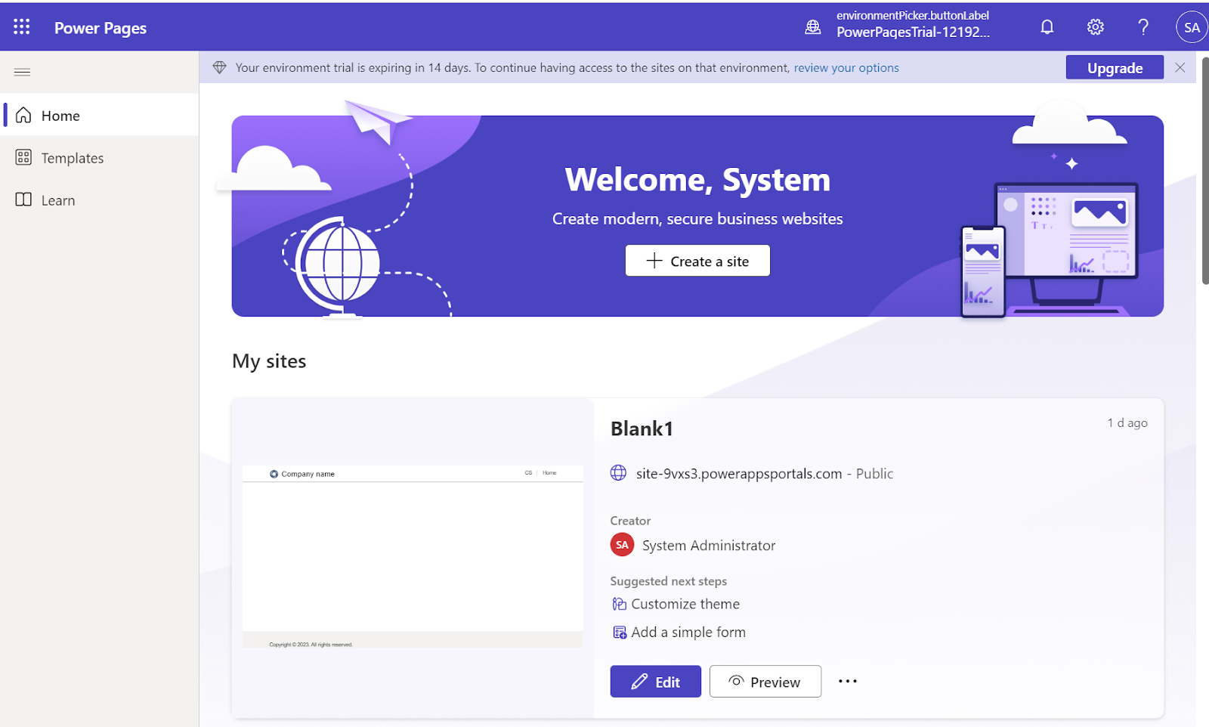Open Learn in sidebar

[x=100, y=200]
